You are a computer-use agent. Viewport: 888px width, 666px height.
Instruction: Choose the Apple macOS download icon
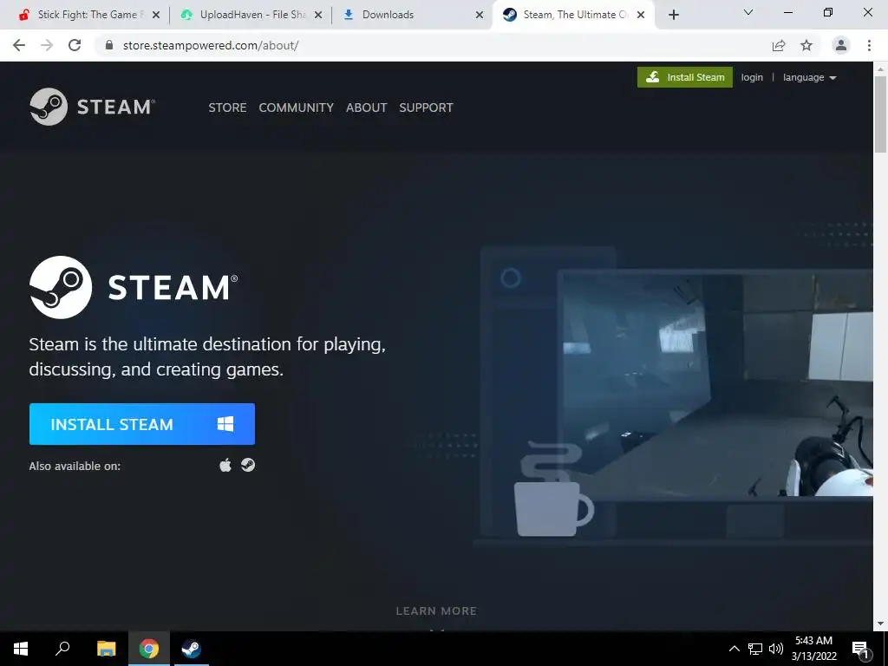click(x=225, y=466)
